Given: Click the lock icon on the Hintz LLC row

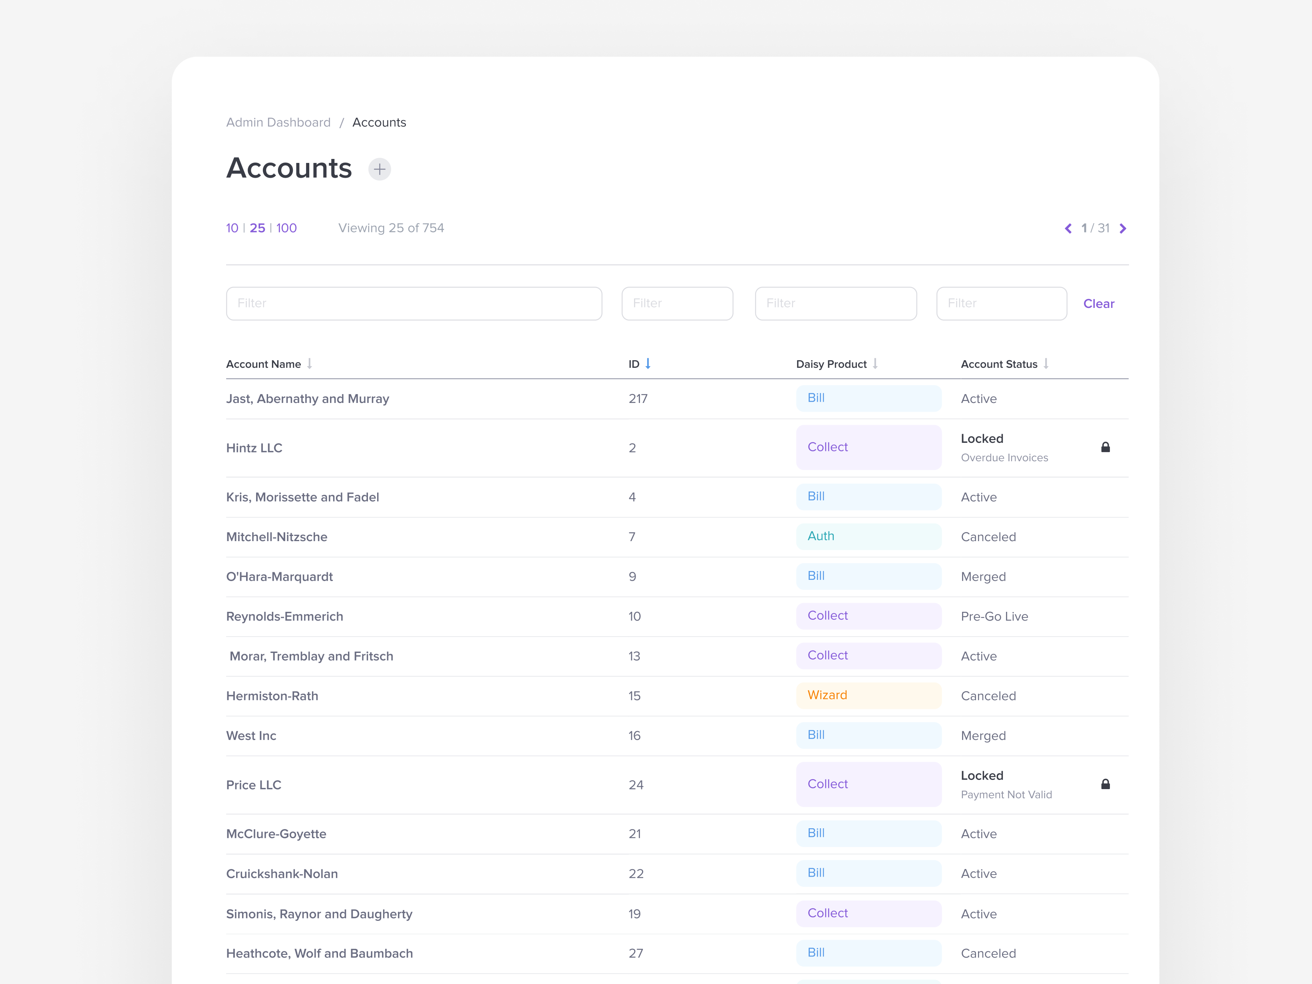Looking at the screenshot, I should coord(1105,447).
